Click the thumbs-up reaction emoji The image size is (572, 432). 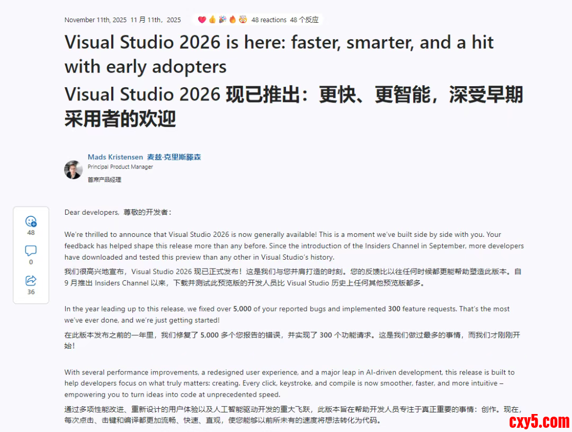click(x=212, y=20)
